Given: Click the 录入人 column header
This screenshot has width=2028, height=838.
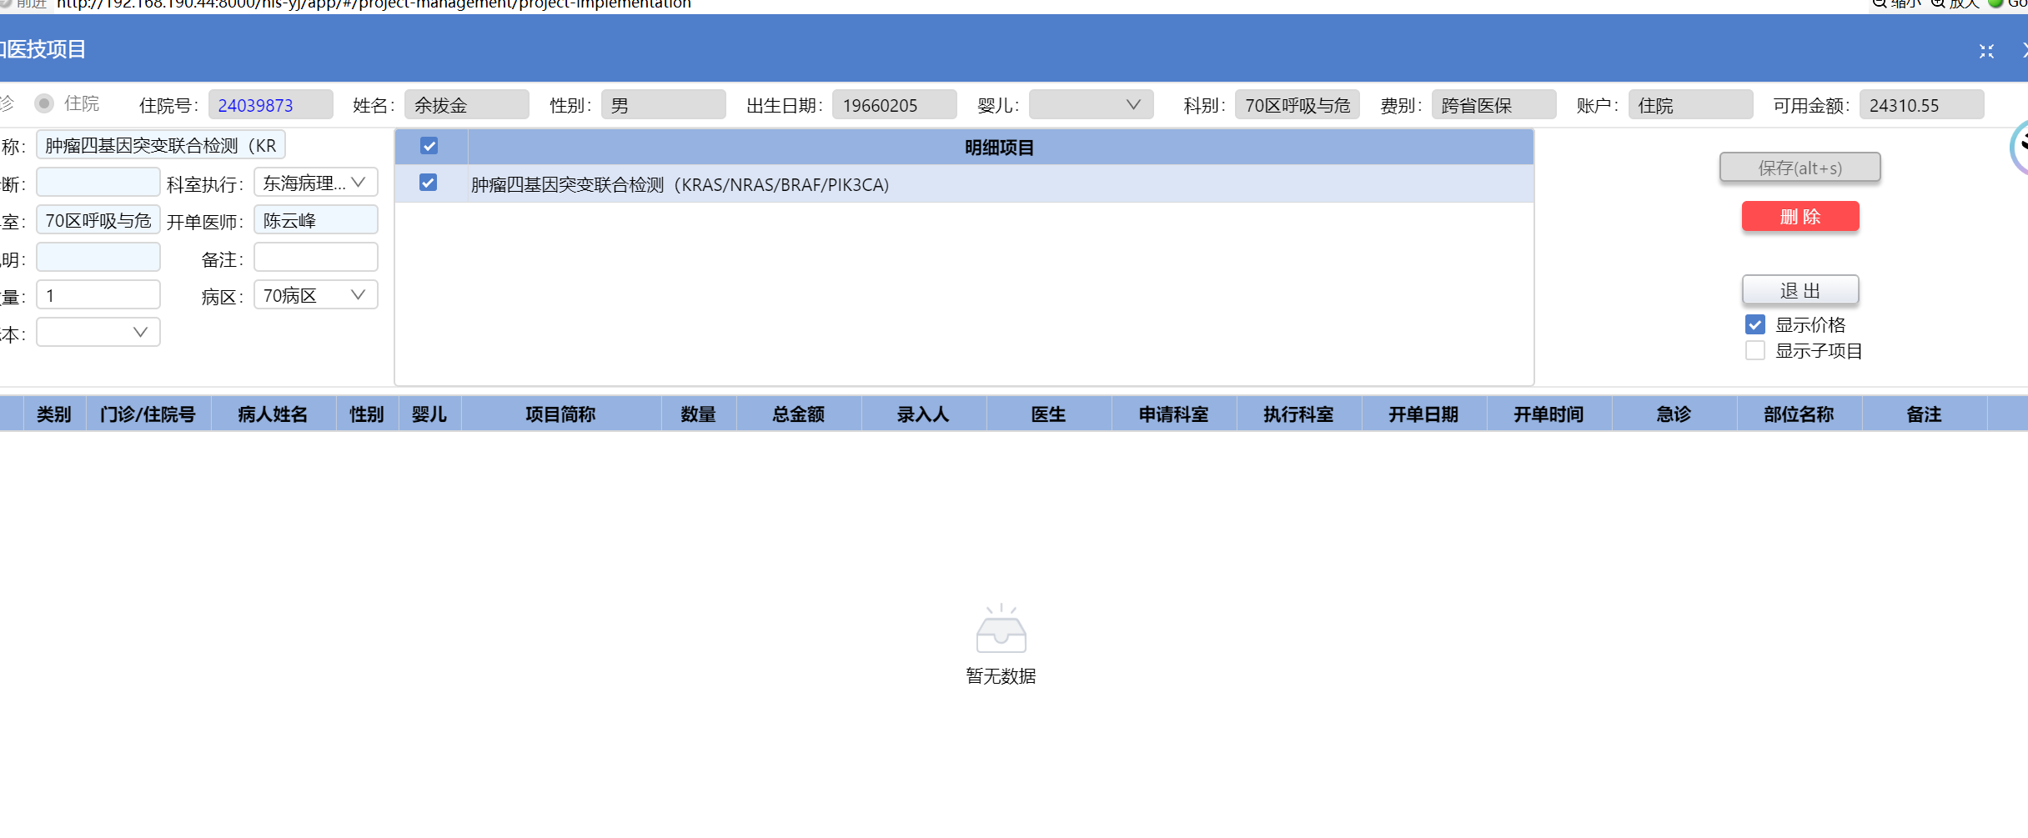Looking at the screenshot, I should pos(924,414).
